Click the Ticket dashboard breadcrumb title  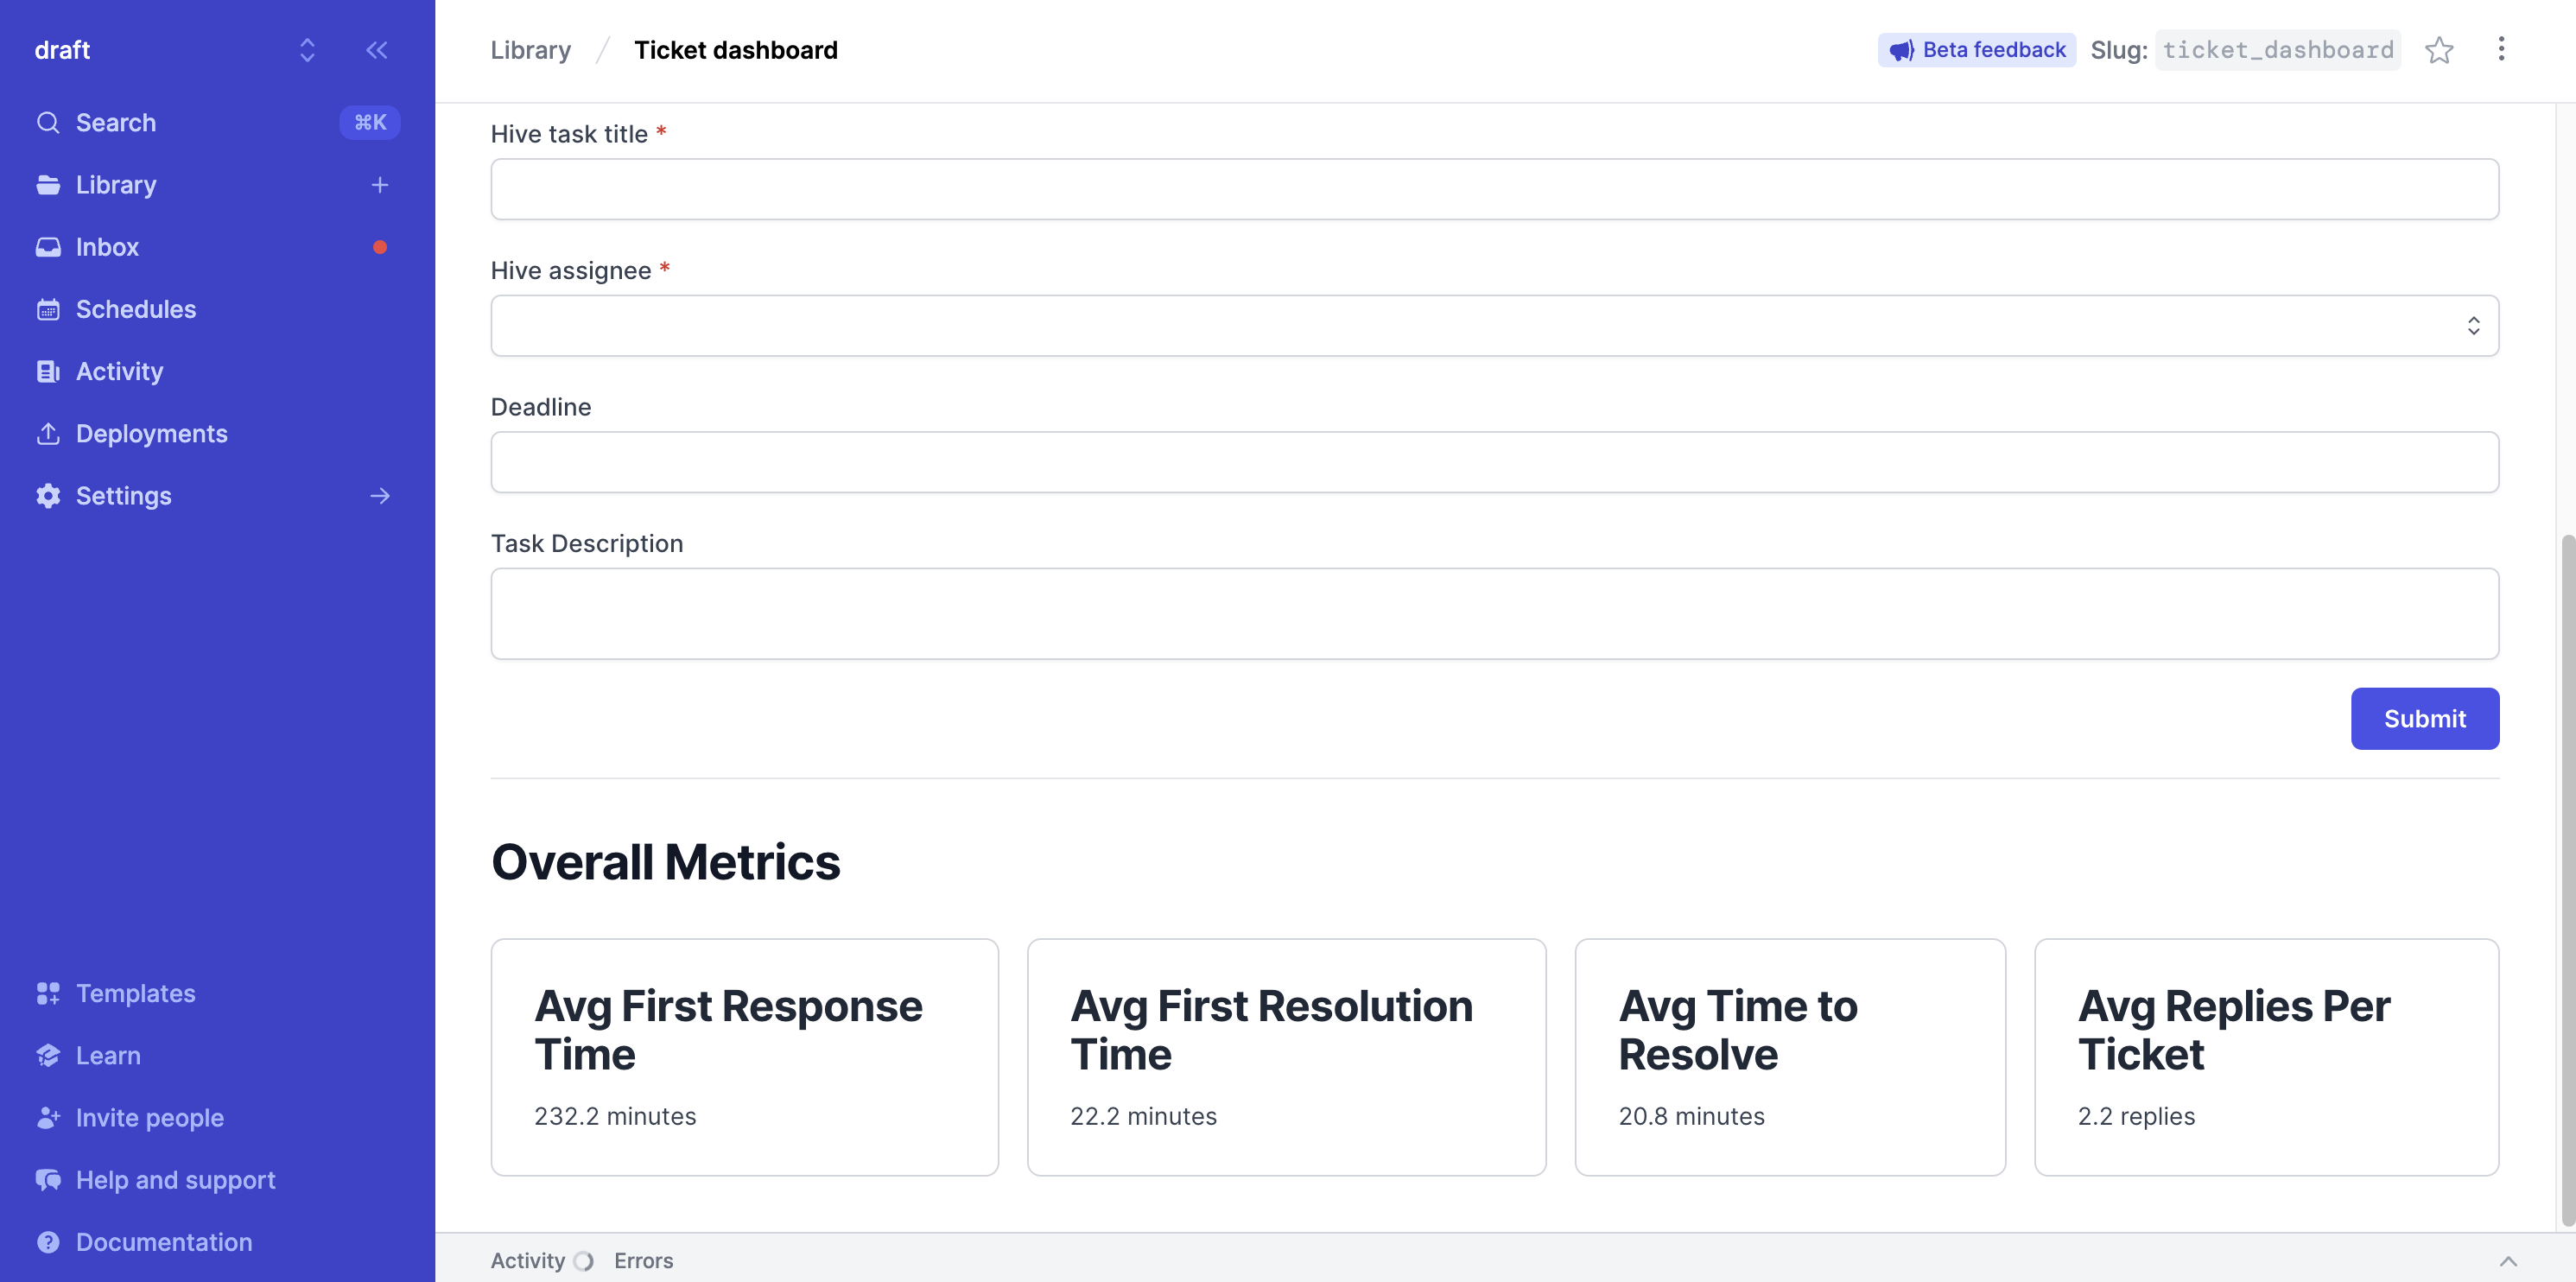[736, 50]
